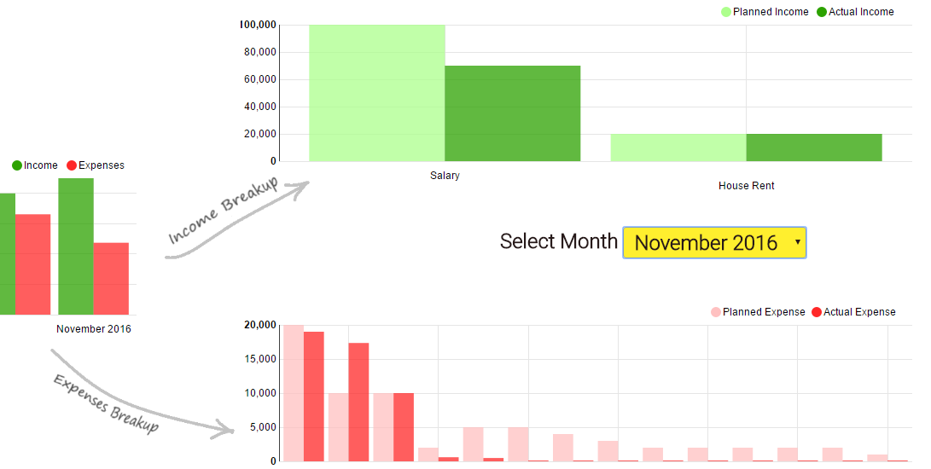
Task: Click November 2016 label under small chart
Action: [94, 329]
